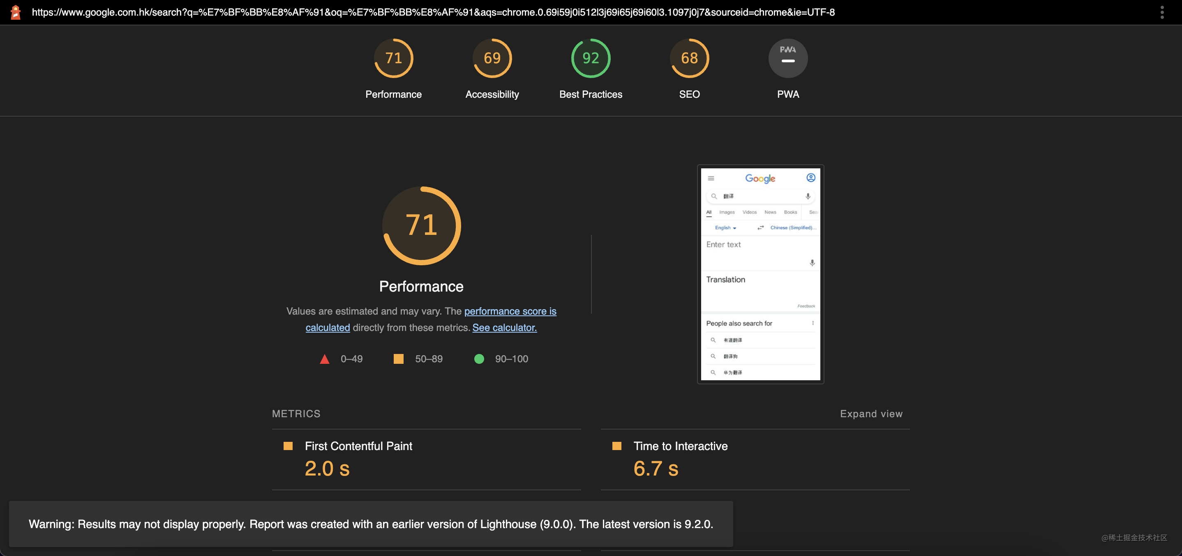Toggle the metrics Expand view
This screenshot has height=556, width=1182.
(871, 414)
